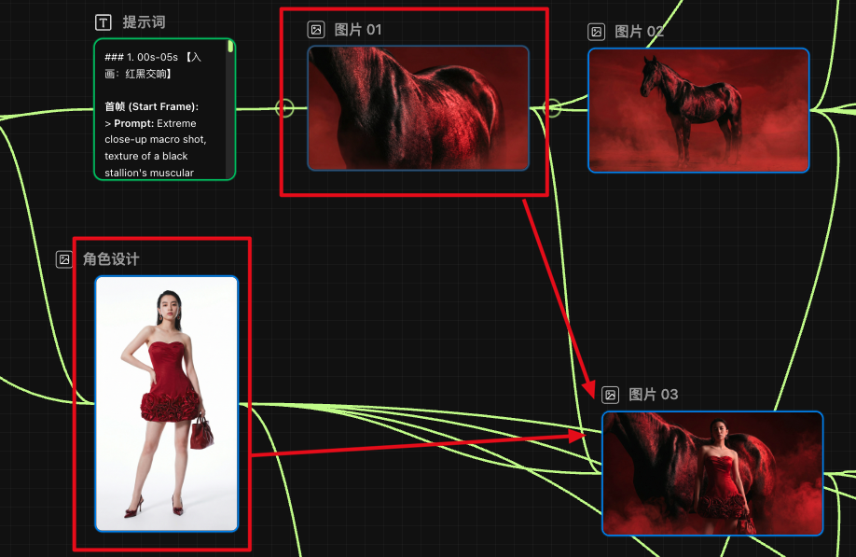856x557 pixels.
Task: Click the image icon beside 图片 01
Action: click(x=316, y=30)
